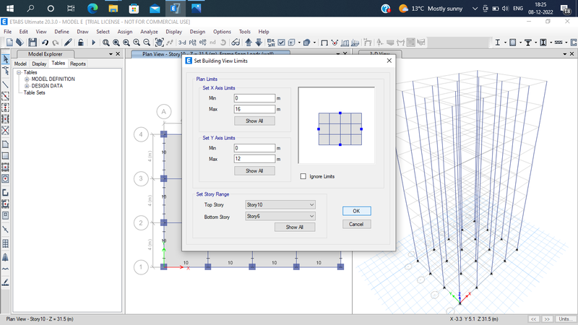
Task: Open the Define menu
Action: click(61, 32)
